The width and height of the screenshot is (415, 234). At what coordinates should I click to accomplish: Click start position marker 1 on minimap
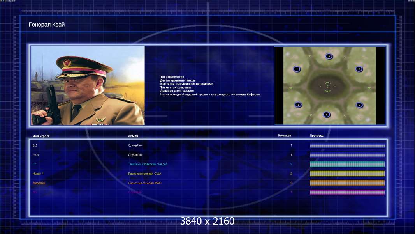click(x=297, y=69)
